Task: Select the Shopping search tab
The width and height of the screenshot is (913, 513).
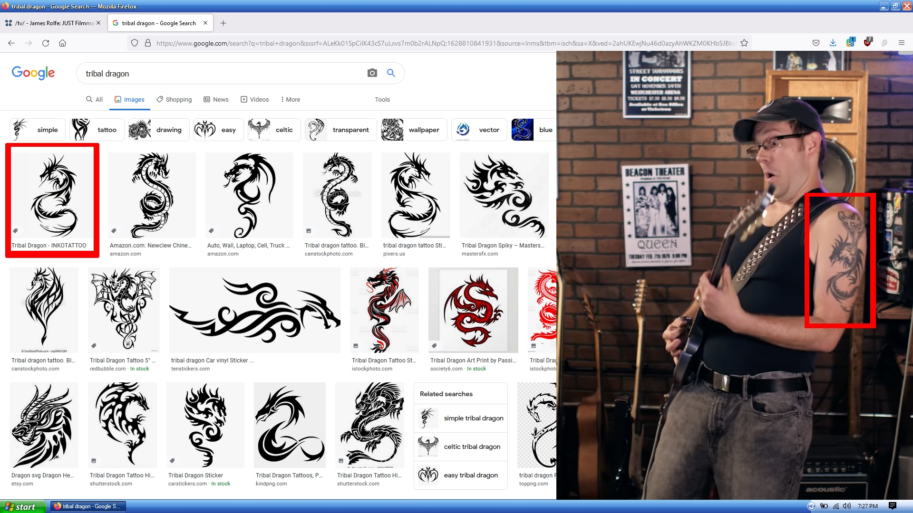Action: click(x=174, y=99)
